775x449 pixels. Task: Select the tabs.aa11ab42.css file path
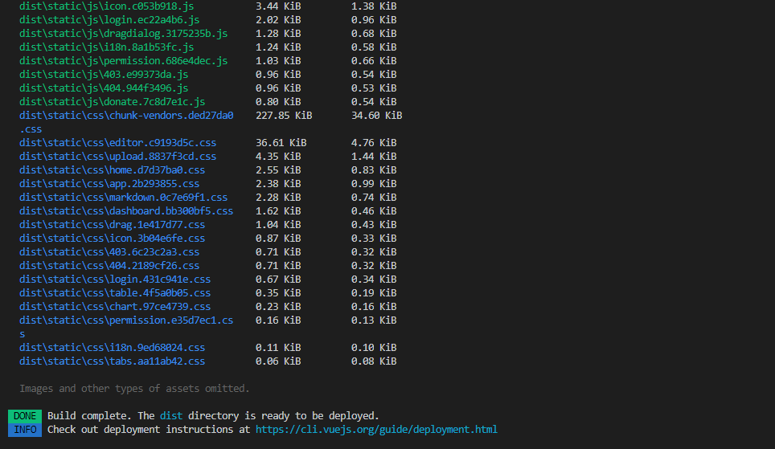click(113, 361)
